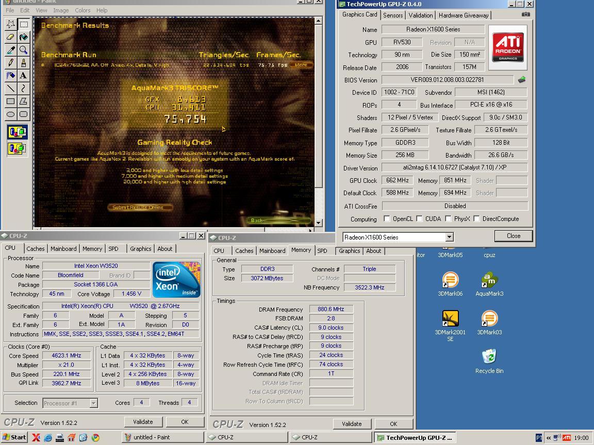The image size is (594, 445).
Task: Click Validate in the left CPU-Z window
Action: (143, 421)
